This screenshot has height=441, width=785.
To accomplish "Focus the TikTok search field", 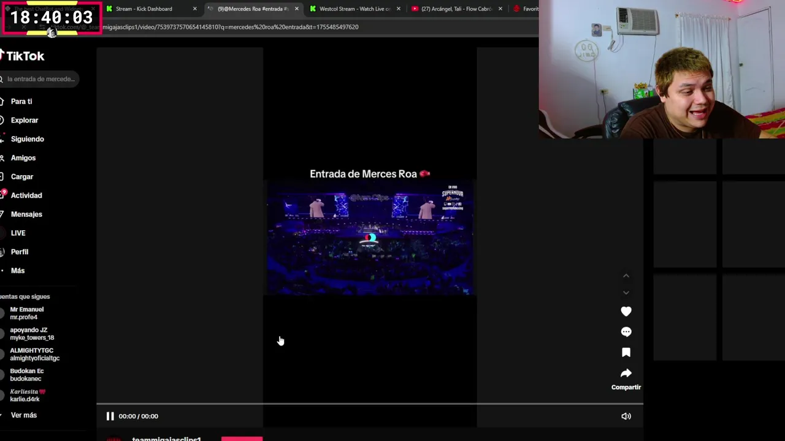I will click(39, 79).
